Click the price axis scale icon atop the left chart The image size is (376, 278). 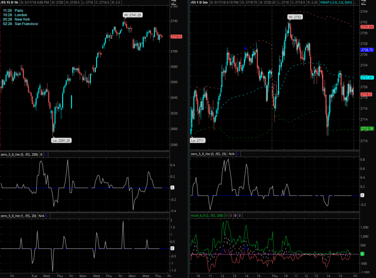174,3
